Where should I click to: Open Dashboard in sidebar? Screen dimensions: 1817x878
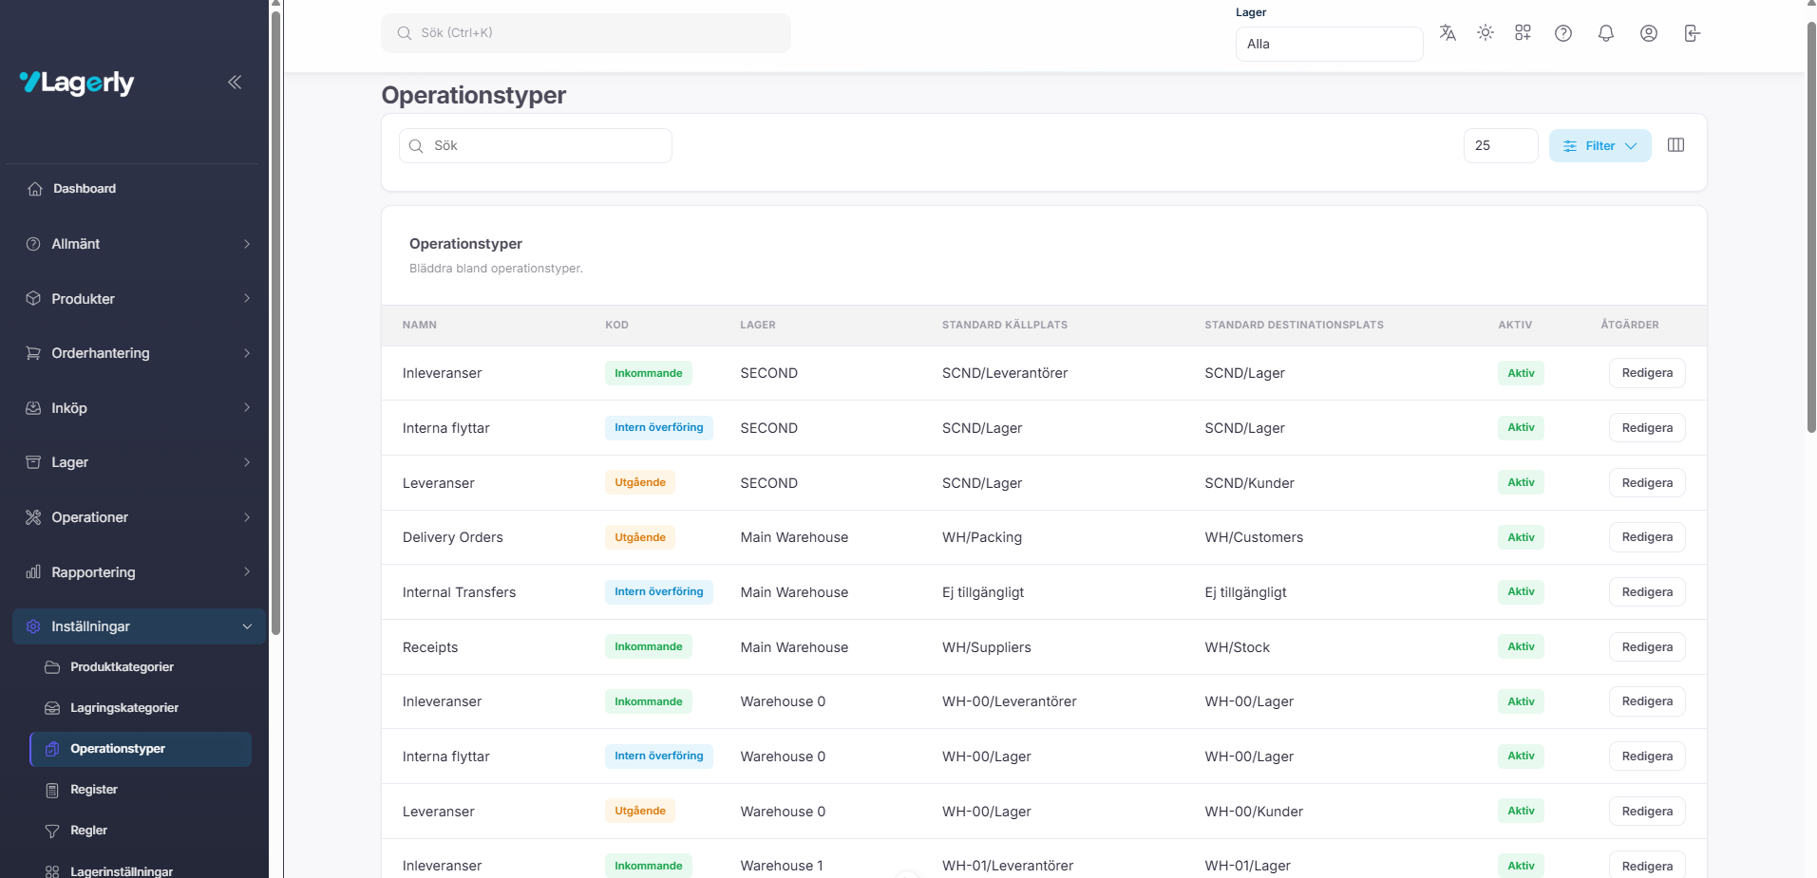[85, 189]
